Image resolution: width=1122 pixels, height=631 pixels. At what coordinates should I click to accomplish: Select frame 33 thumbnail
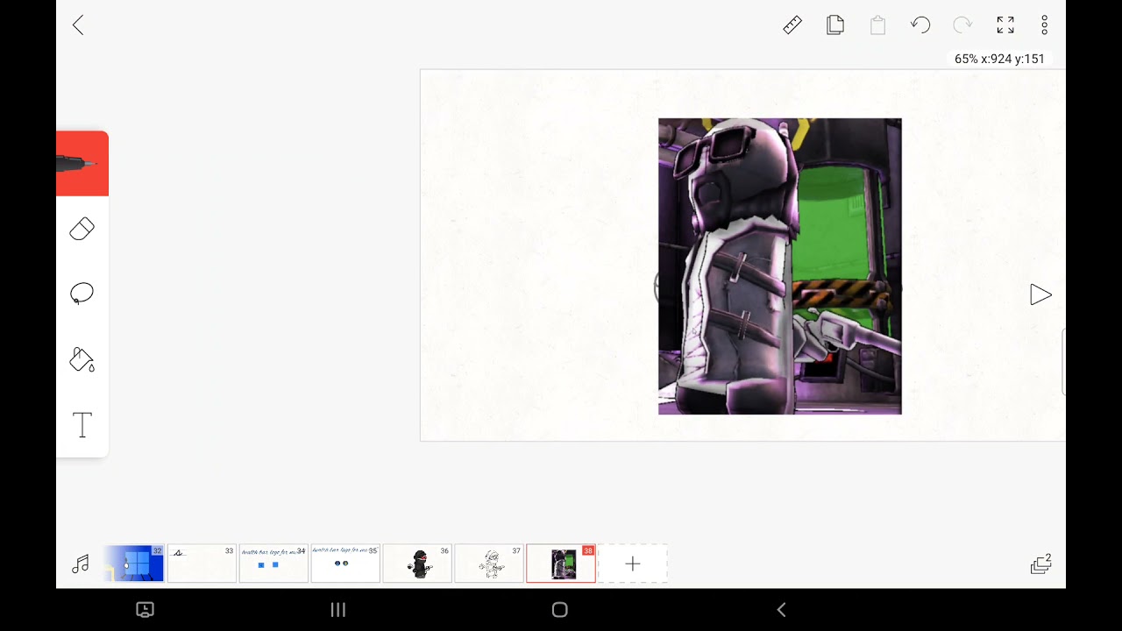(202, 564)
